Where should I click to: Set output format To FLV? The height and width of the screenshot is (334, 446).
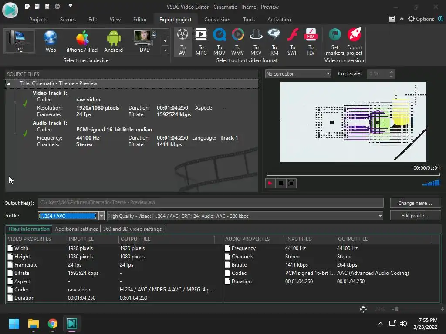311,42
